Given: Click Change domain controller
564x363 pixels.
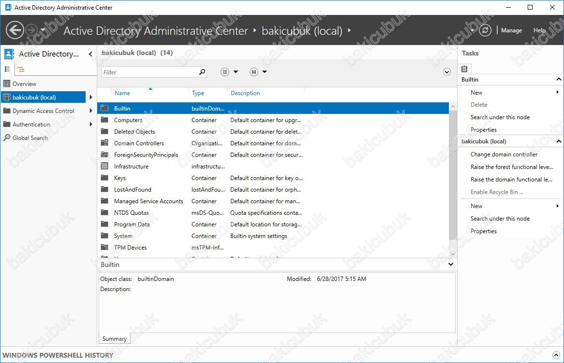Looking at the screenshot, I should (x=504, y=154).
